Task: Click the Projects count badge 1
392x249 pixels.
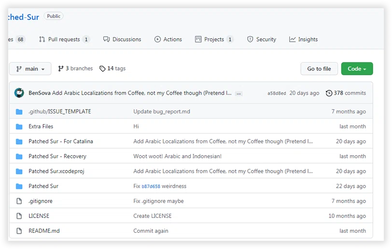Action: (x=230, y=40)
